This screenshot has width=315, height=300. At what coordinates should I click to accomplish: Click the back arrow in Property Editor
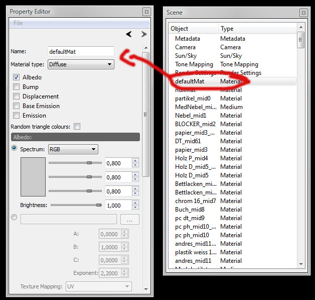click(x=129, y=34)
